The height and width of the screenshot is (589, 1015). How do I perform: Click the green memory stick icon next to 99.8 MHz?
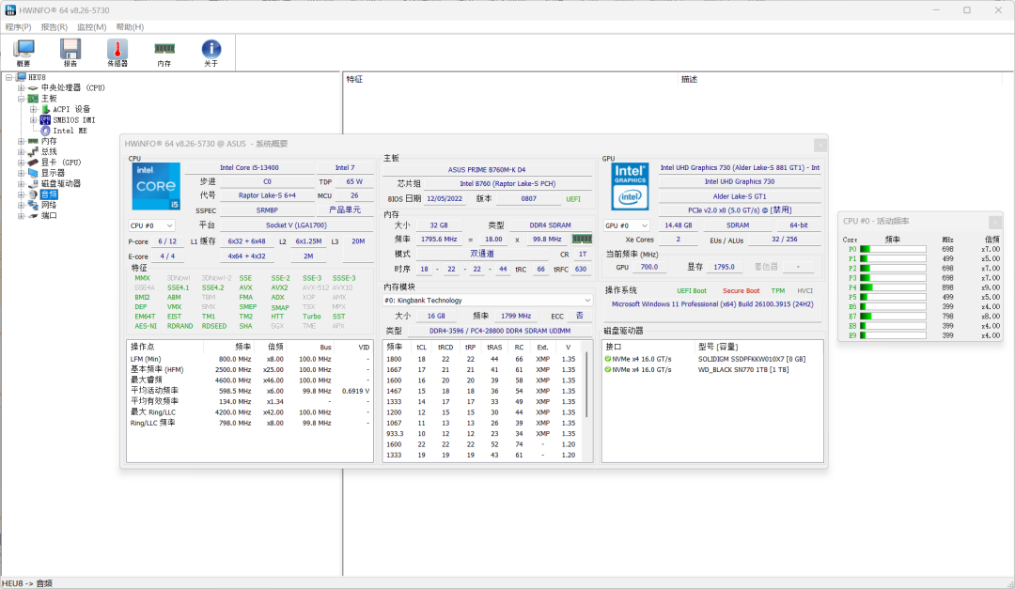pyautogui.click(x=582, y=239)
